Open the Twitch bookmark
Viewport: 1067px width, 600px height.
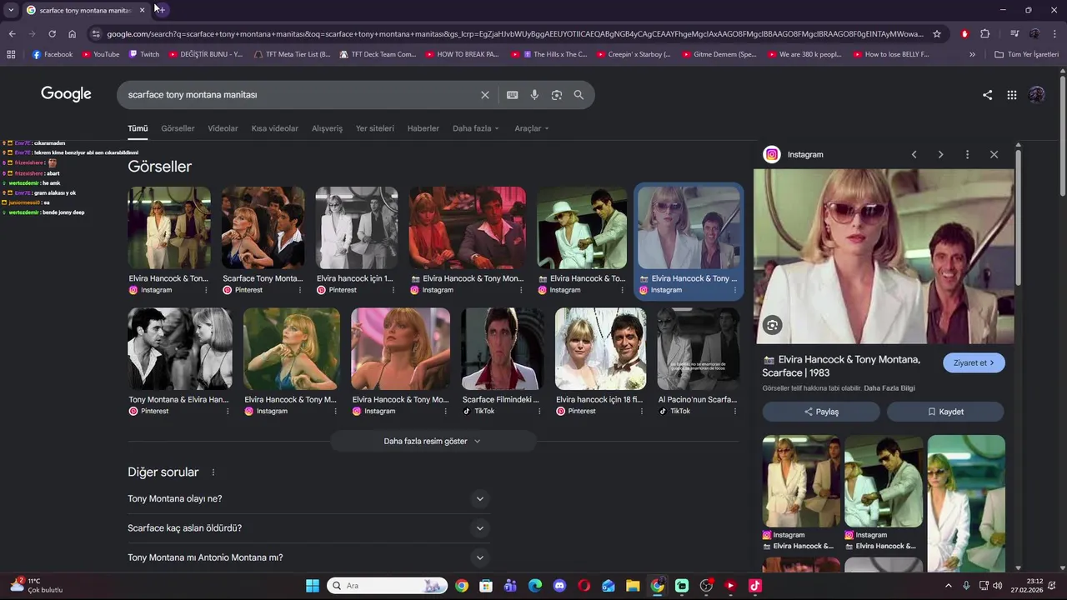click(x=144, y=54)
